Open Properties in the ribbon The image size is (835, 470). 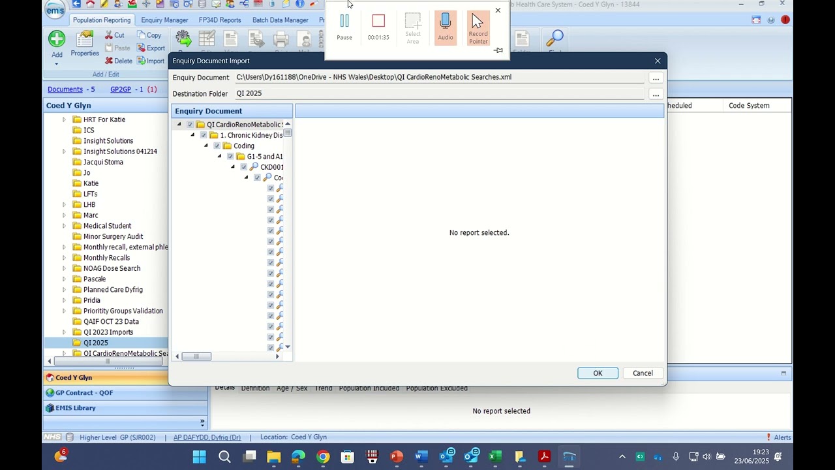click(x=85, y=43)
